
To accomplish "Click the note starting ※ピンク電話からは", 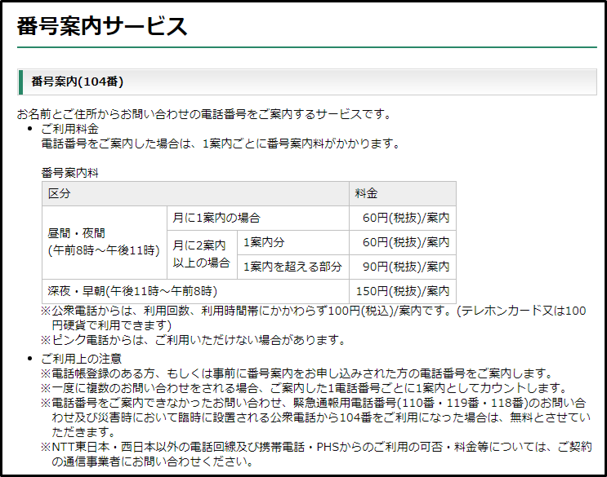I will 193,340.
